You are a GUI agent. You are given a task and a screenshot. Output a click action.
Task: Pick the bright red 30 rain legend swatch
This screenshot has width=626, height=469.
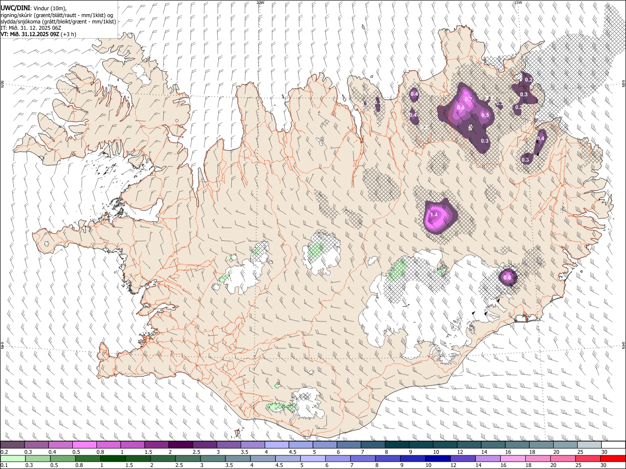pyautogui.click(x=613, y=458)
